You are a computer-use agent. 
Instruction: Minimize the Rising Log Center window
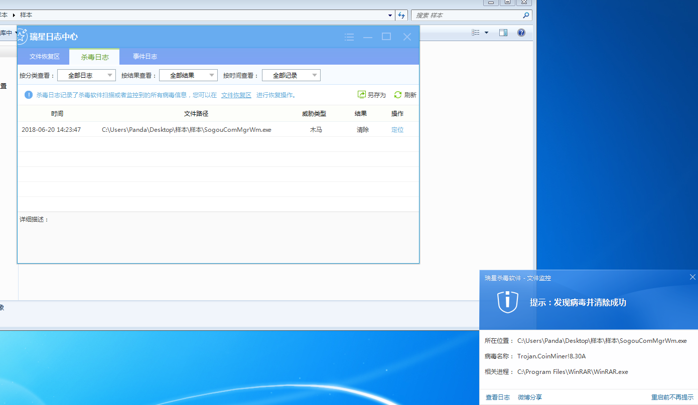[368, 37]
